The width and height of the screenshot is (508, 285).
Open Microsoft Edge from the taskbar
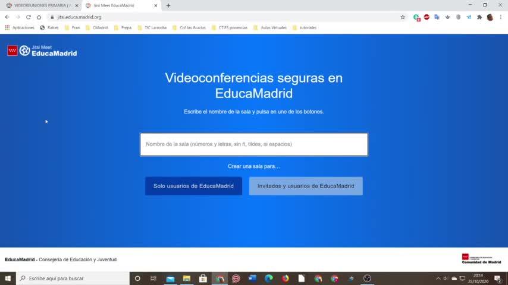pos(269,278)
